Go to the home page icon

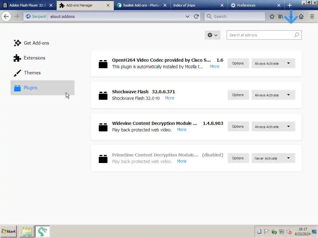coord(301,16)
